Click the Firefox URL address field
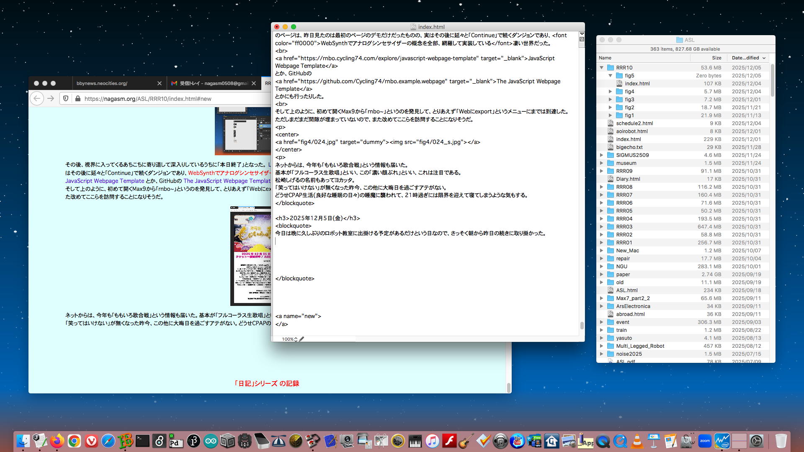The image size is (804, 452). 167,99
